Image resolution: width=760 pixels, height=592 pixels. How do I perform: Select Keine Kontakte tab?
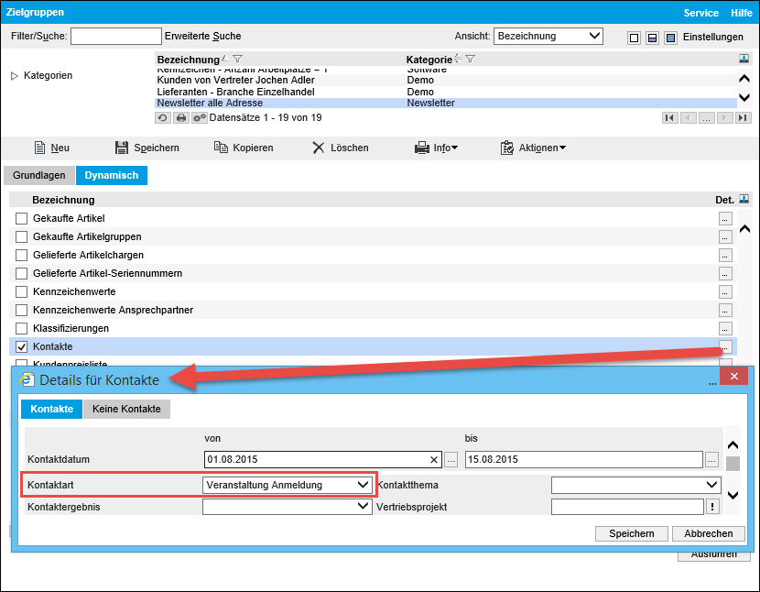(126, 409)
